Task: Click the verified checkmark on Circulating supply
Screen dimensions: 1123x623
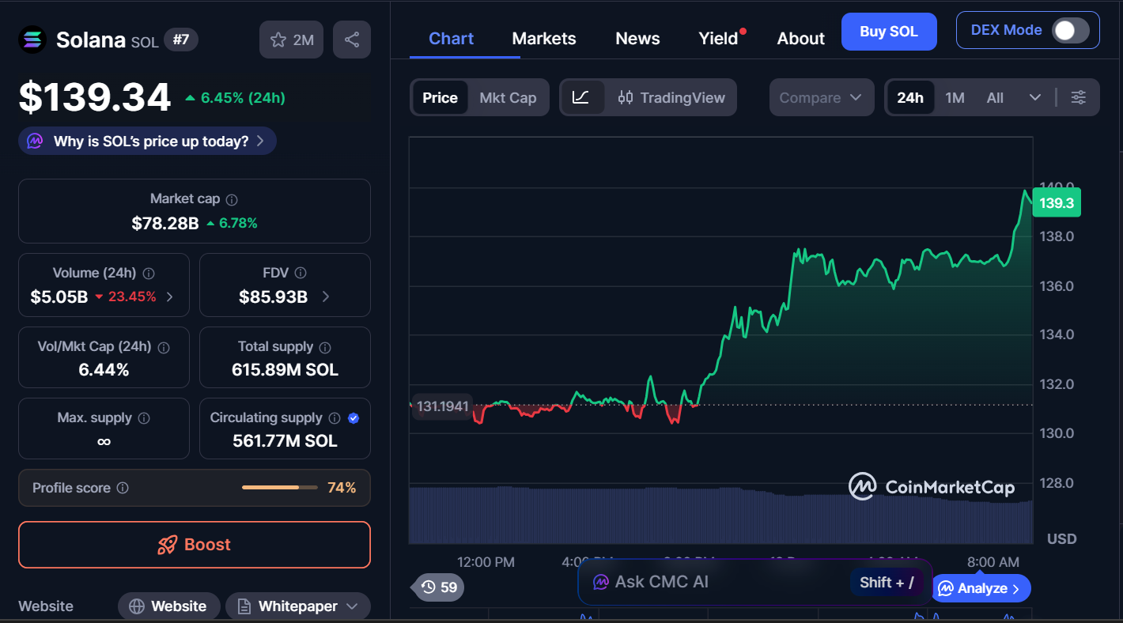Action: 354,418
